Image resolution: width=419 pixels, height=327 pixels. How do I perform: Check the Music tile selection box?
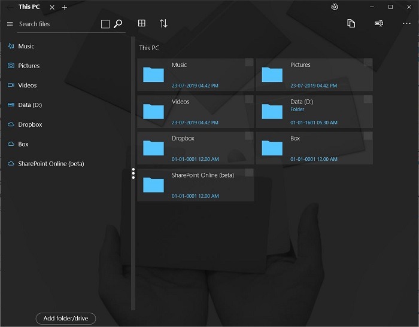point(249,62)
